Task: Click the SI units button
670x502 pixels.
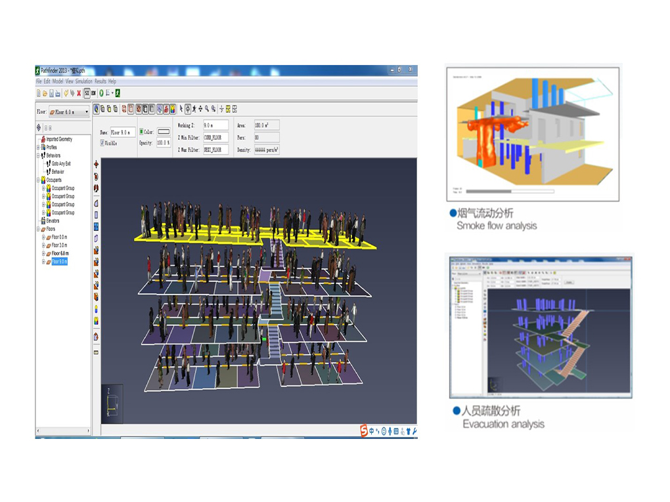Action: pos(87,93)
